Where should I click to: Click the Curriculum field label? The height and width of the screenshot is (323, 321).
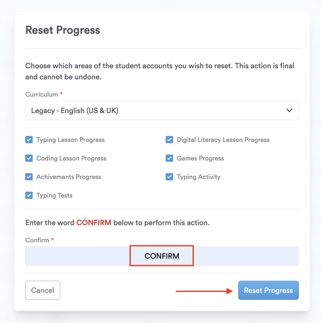(x=42, y=95)
